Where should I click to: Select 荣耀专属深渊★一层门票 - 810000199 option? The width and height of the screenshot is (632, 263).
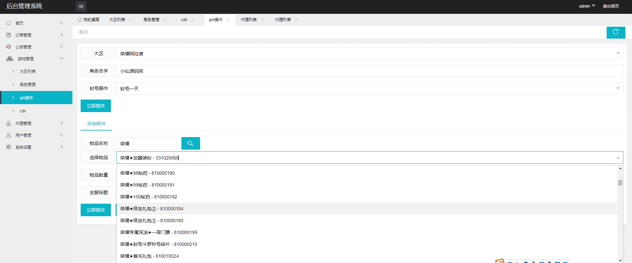coord(367,232)
